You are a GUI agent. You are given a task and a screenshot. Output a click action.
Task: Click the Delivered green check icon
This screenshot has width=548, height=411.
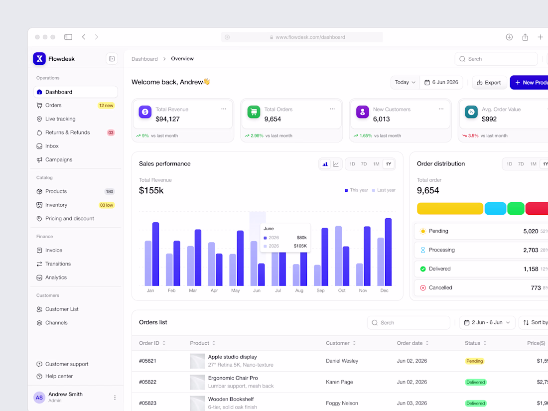(x=423, y=269)
